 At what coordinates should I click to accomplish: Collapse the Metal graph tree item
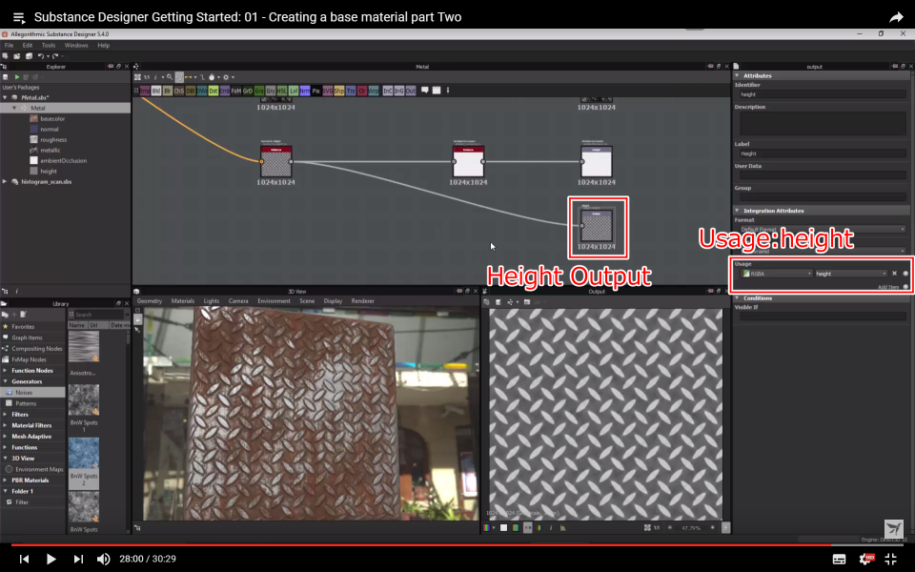pyautogui.click(x=14, y=108)
